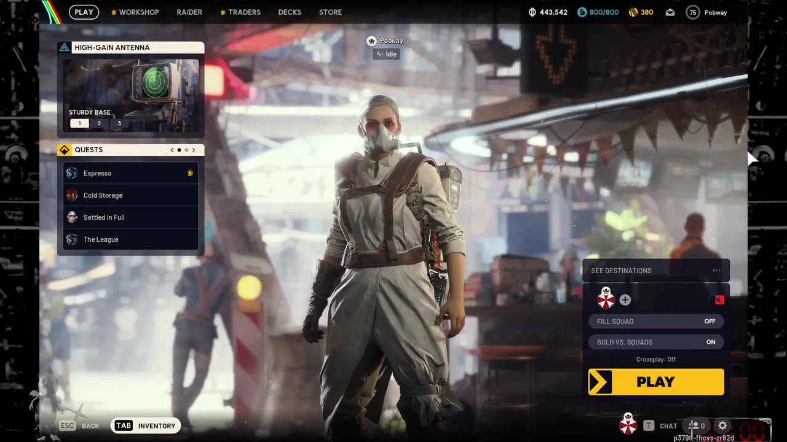
Task: Expand See Destinations panel
Action: tap(656, 271)
